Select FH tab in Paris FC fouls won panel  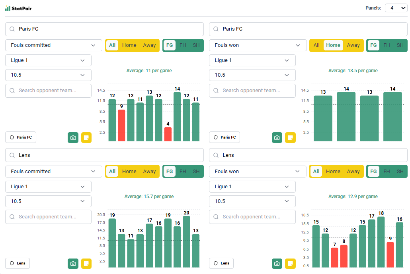pyautogui.click(x=387, y=45)
